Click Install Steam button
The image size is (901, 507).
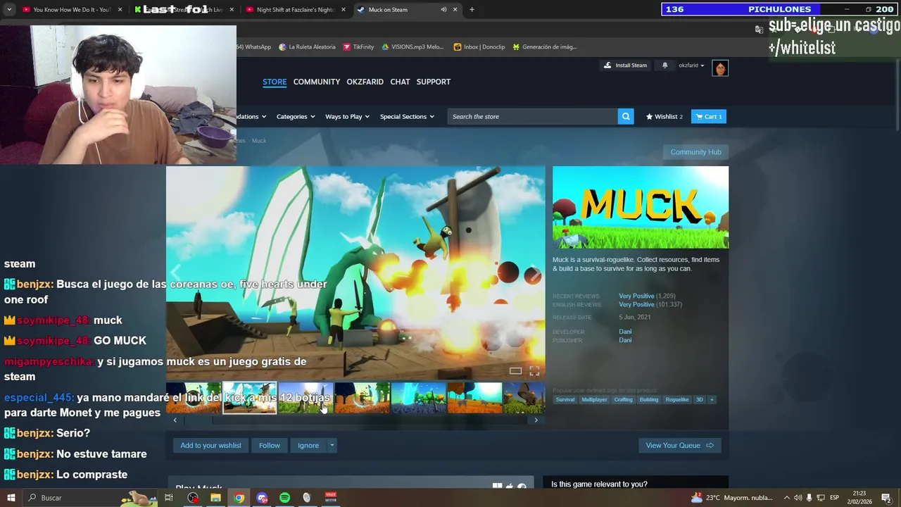(x=625, y=65)
